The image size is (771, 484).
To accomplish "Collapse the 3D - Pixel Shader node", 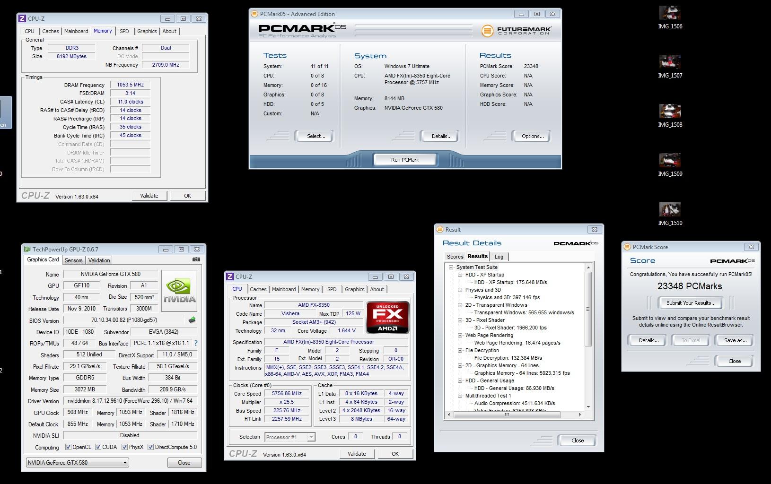I will (460, 320).
